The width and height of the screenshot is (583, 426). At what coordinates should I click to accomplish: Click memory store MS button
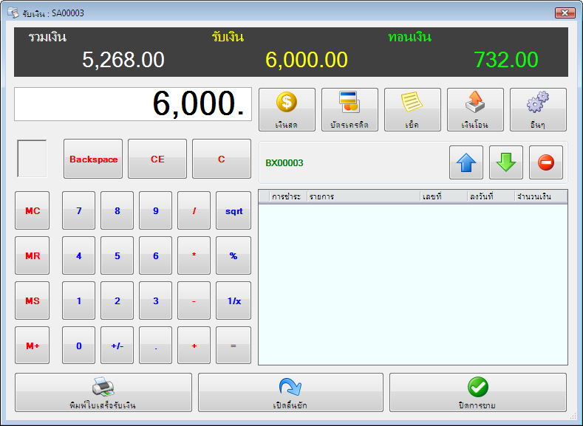[x=32, y=300]
